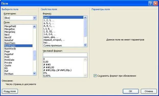159x96 pixels.
Task: Choose lowercase roman format i, ii, iii
Action: coord(63,29)
